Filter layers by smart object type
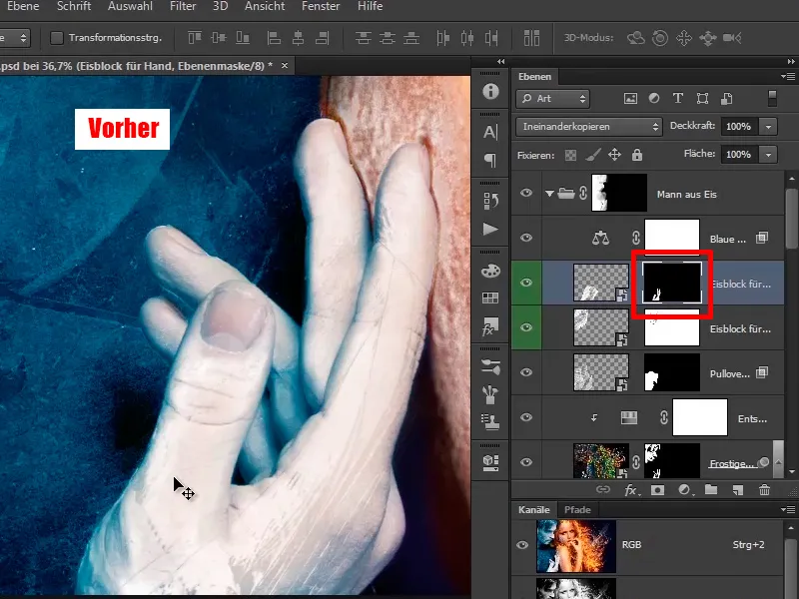Screen dimensions: 799x599 pos(727,98)
